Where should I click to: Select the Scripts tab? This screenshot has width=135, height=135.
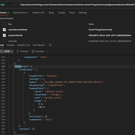pyautogui.click(x=62, y=13)
